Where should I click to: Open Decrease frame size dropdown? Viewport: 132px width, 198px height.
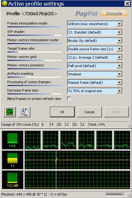pyautogui.click(x=119, y=91)
